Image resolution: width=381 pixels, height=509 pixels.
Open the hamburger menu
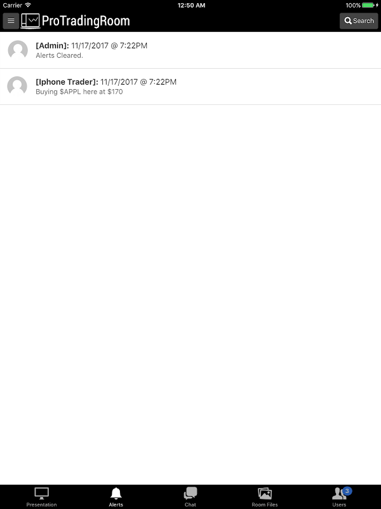point(11,21)
